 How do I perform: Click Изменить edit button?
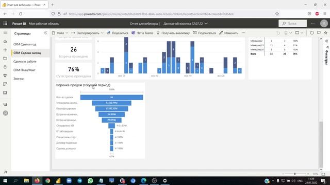click(x=228, y=33)
